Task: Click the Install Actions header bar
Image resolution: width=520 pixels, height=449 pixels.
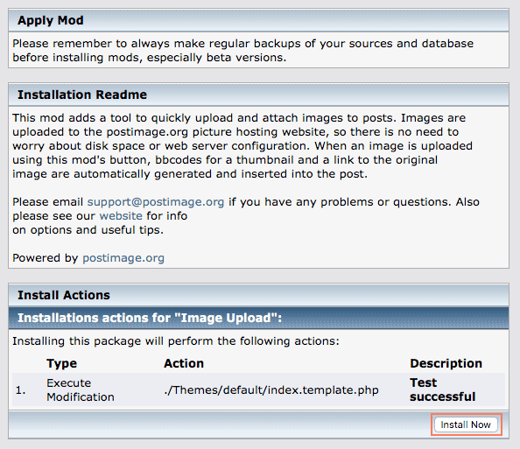Action: coord(258,295)
